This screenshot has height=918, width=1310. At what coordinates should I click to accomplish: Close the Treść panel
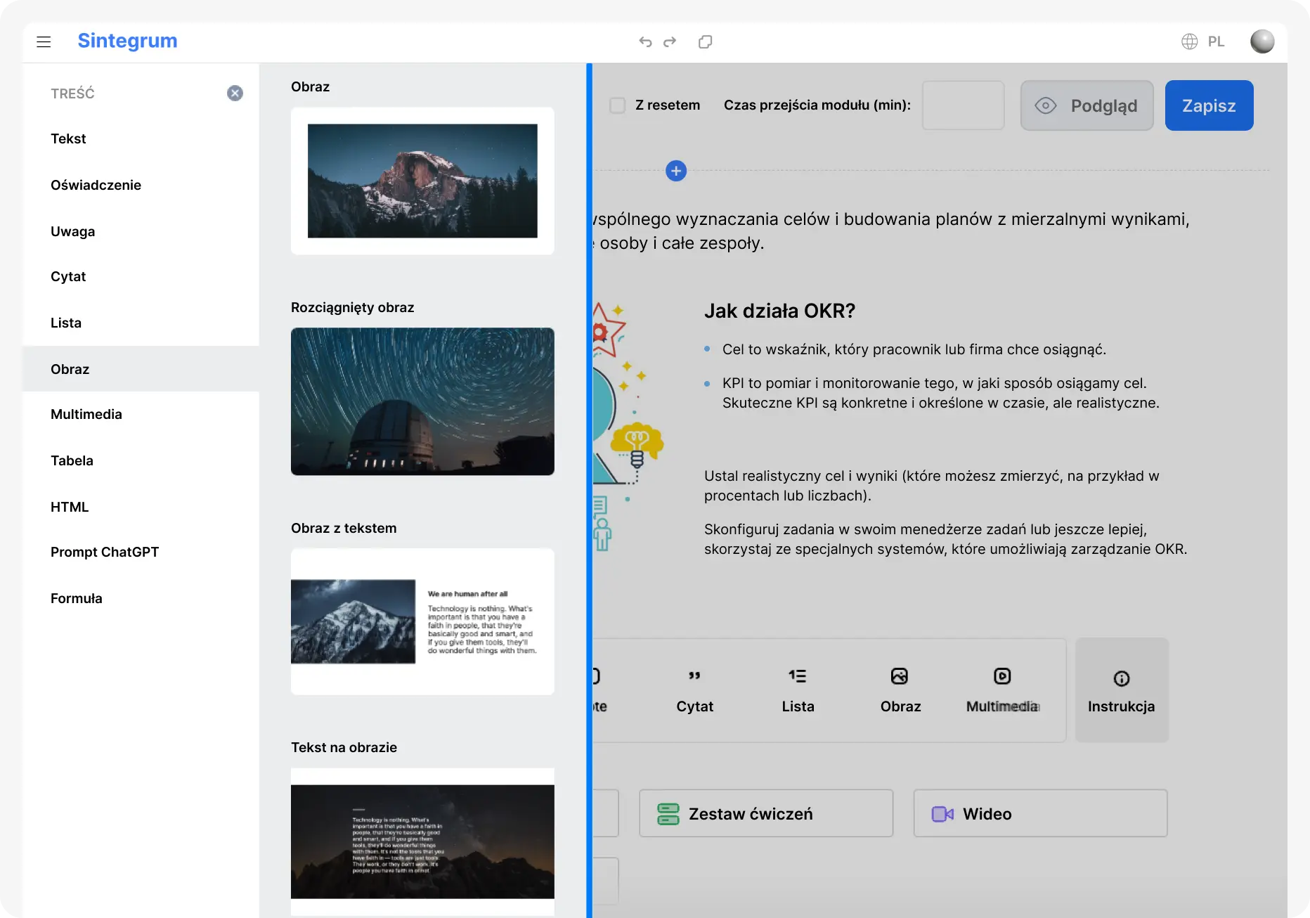(x=235, y=93)
